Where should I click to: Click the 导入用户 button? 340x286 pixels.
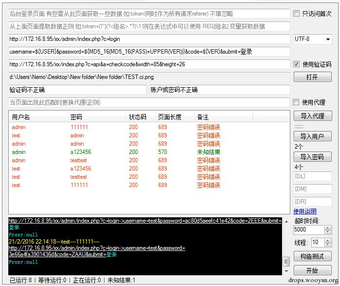[312, 136]
